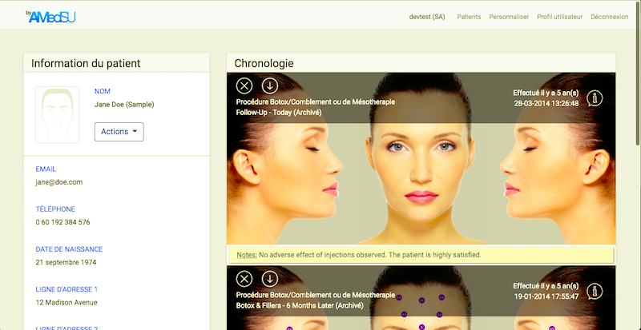641x330 pixels.
Task: Show info for the 19-01-2014 procedure
Action: (x=595, y=292)
